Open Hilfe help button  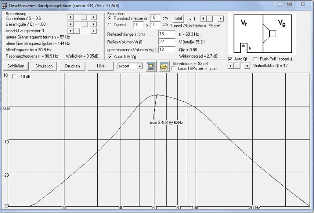point(101,66)
